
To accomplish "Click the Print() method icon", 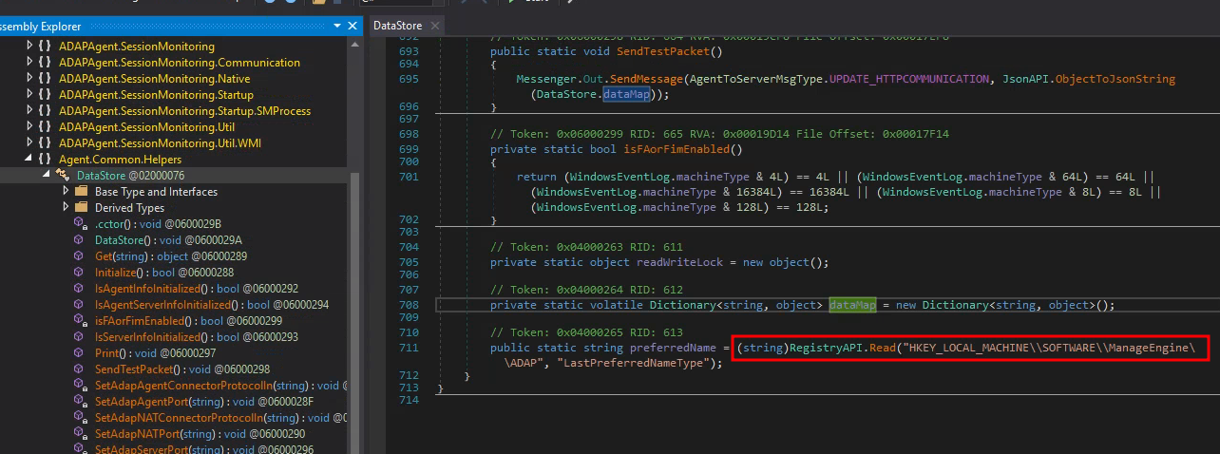I will [x=80, y=352].
